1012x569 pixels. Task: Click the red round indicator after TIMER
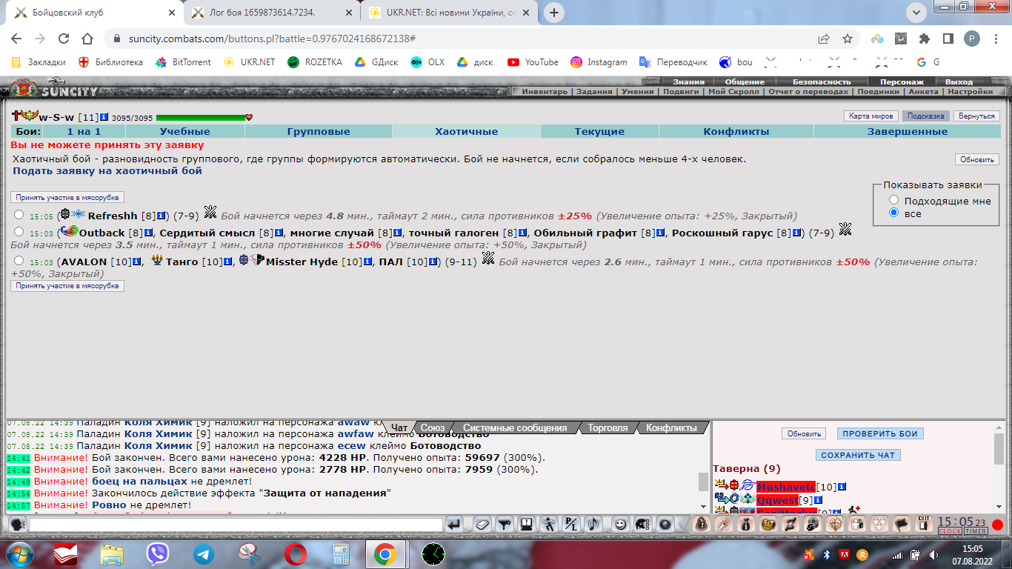click(998, 525)
